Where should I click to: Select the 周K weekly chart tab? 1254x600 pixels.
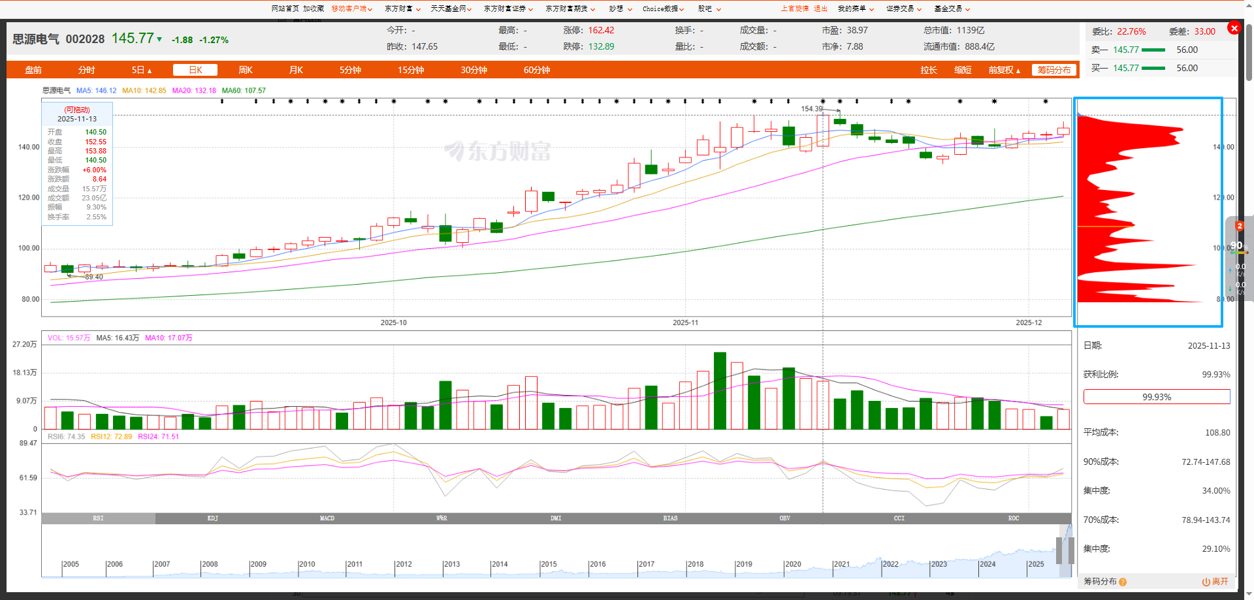point(246,70)
